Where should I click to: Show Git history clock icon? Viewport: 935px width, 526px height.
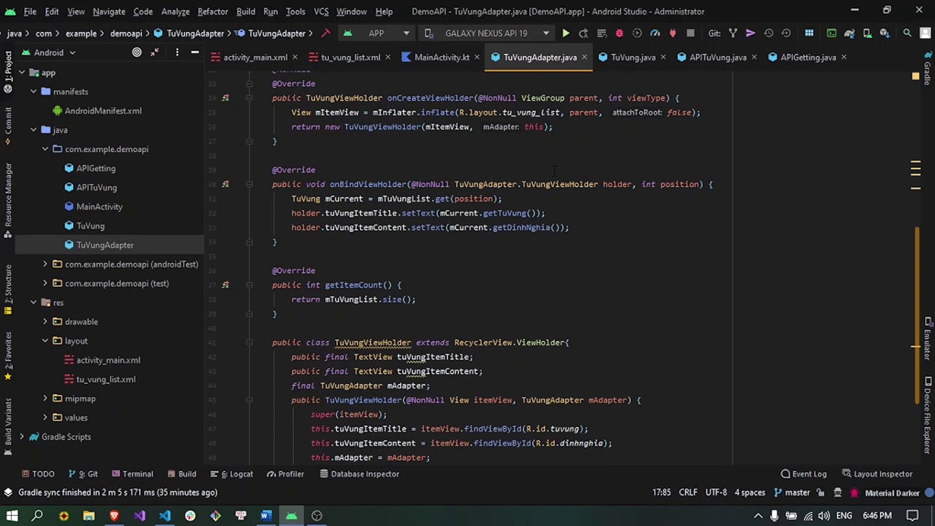[x=768, y=33]
